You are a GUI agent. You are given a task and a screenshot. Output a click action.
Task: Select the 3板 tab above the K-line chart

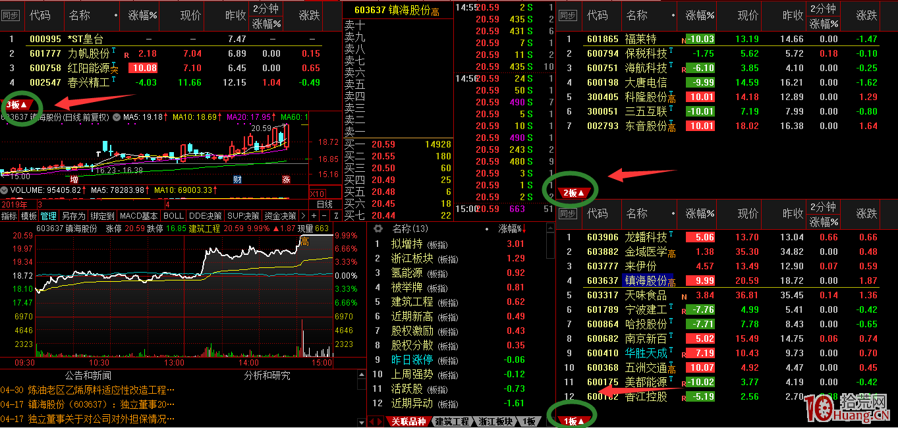point(17,105)
